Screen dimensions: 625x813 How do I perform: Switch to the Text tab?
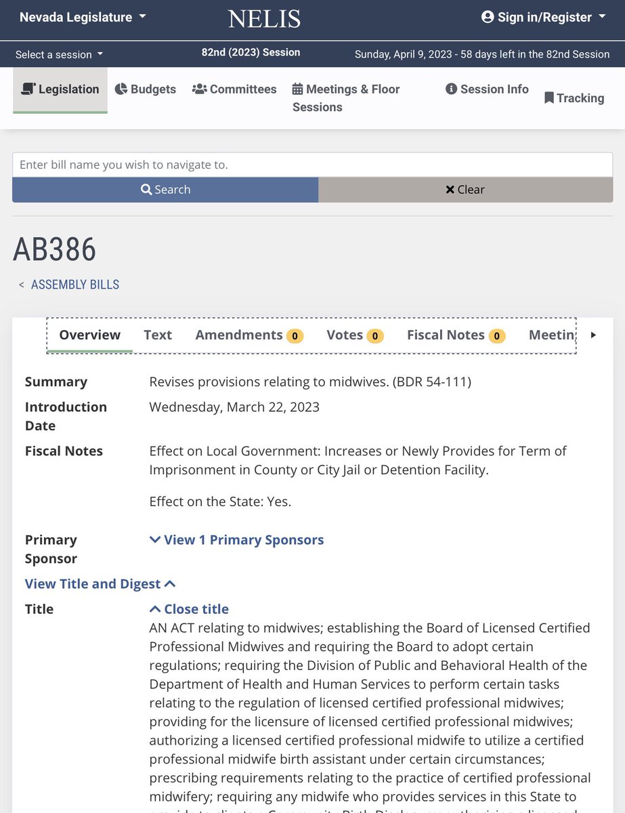point(158,335)
